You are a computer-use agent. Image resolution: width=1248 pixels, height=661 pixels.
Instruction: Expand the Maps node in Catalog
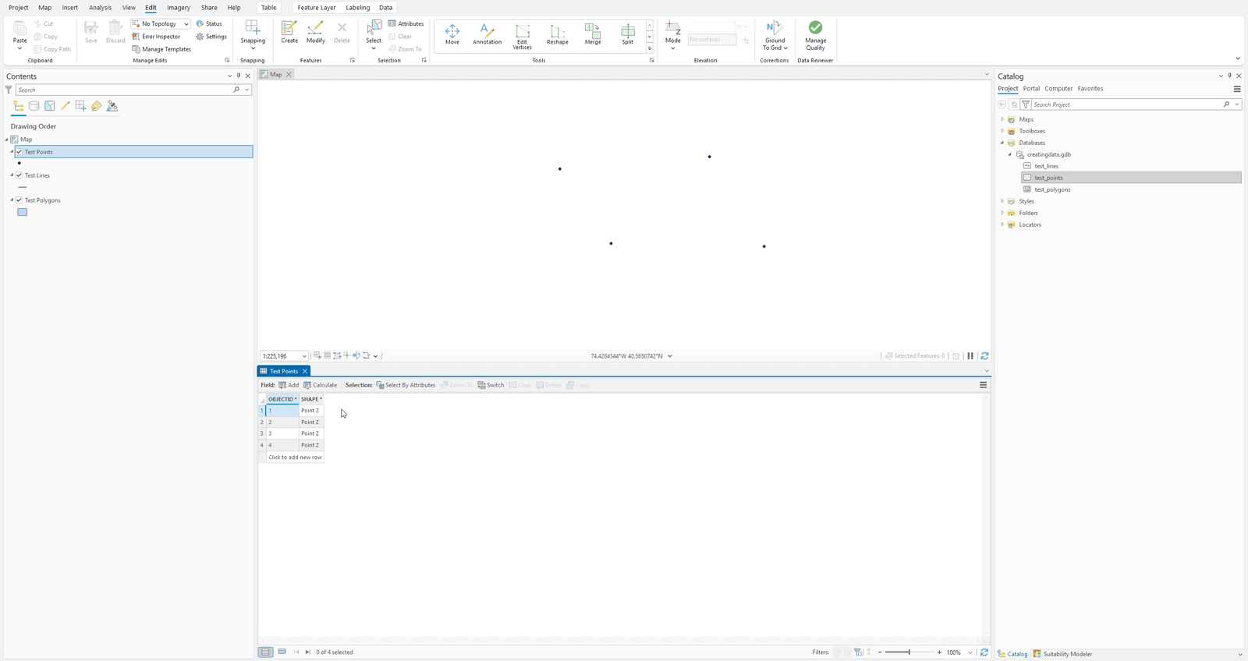coord(1002,119)
